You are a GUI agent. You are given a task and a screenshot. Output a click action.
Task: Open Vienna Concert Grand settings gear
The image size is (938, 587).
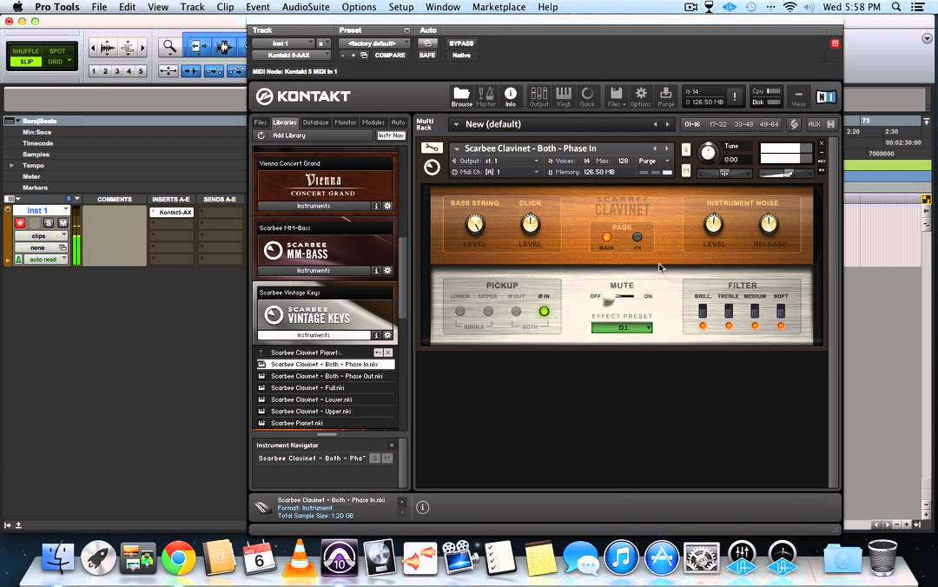pyautogui.click(x=387, y=206)
